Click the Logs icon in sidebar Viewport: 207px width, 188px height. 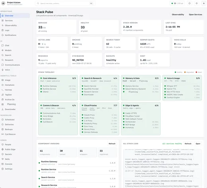click(x=2, y=30)
